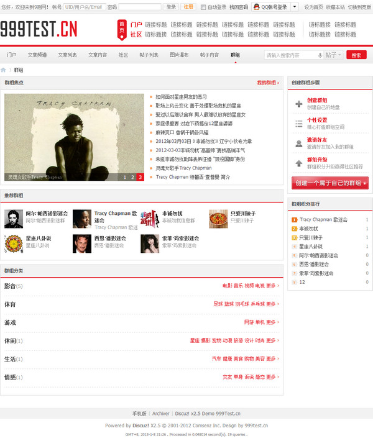Toggle the 自动登录 checkbox
The image size is (373, 446).
[203, 7]
